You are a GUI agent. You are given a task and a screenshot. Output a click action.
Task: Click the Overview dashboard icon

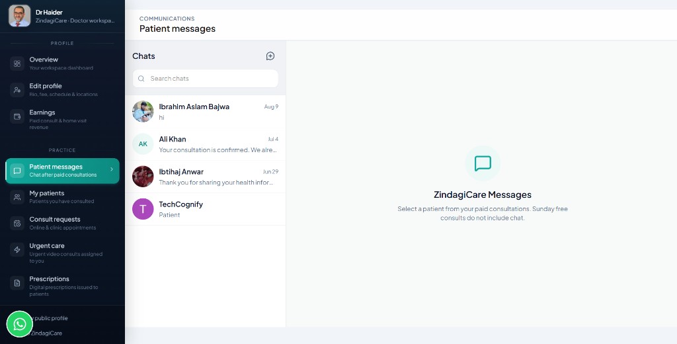(17, 64)
